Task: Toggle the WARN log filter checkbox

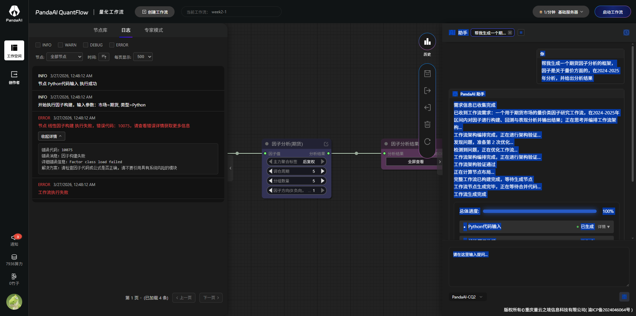Action: (60, 45)
